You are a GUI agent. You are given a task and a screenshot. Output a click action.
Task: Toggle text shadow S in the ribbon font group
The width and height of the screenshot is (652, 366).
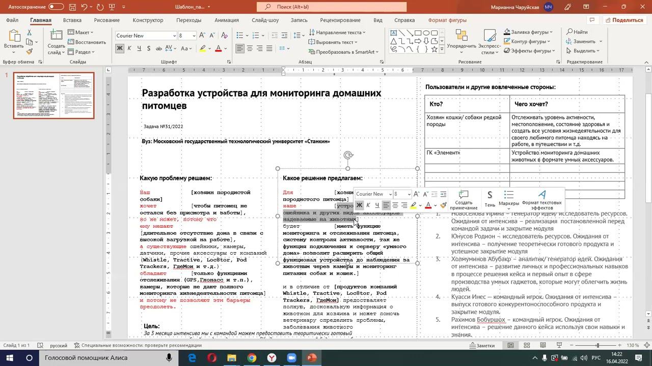tap(148, 48)
